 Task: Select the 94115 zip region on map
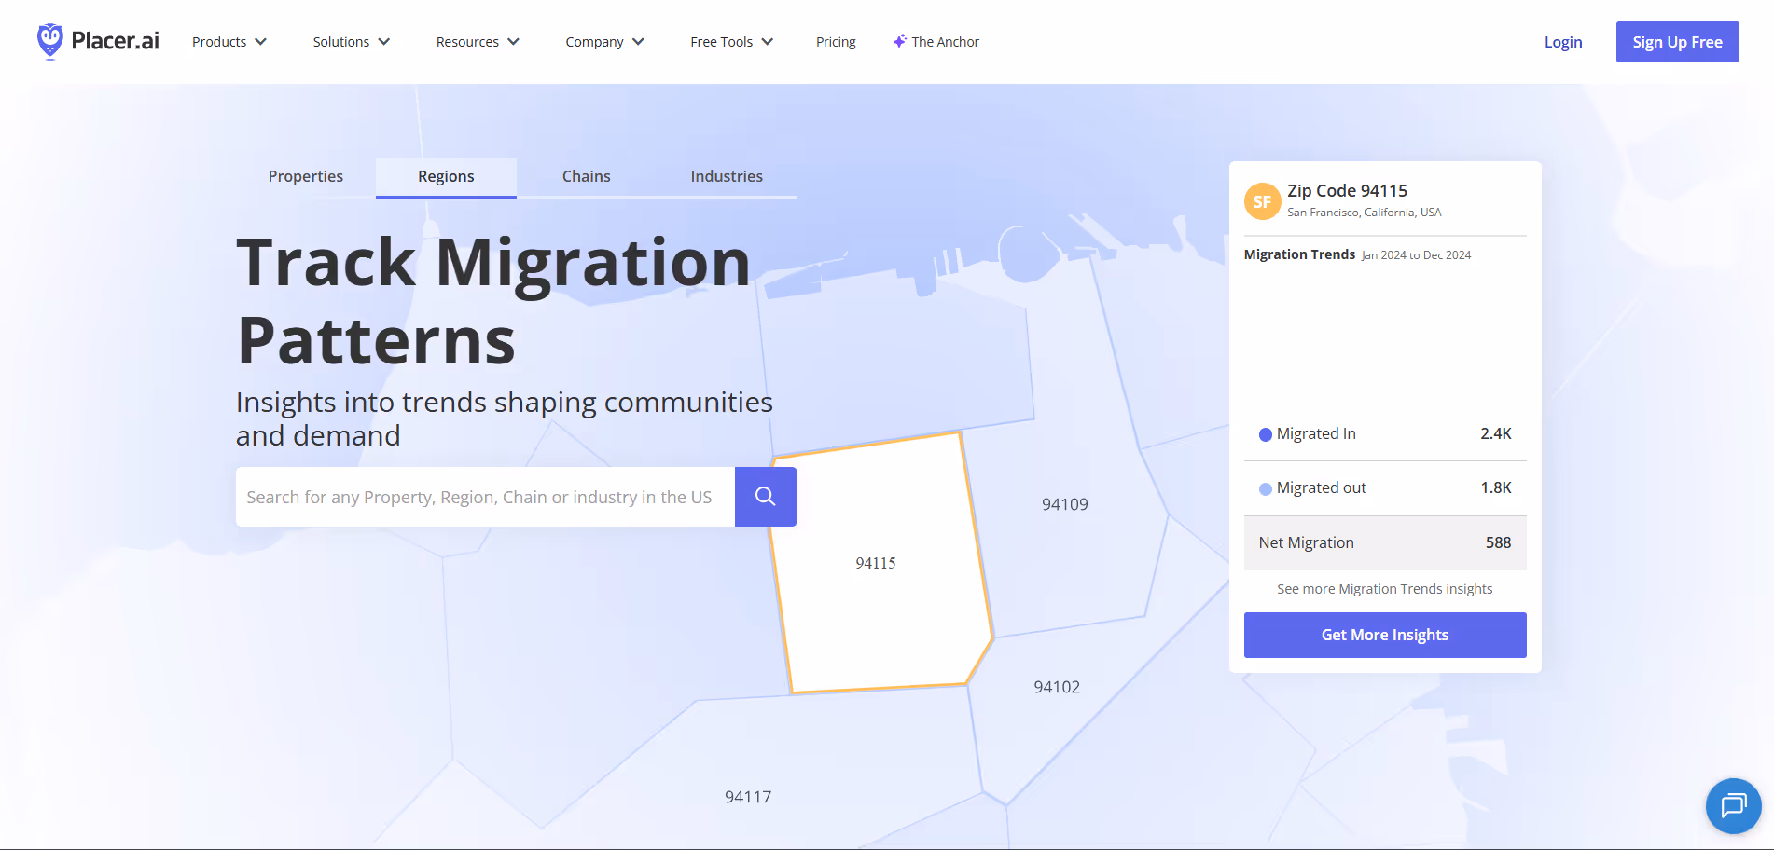click(x=881, y=563)
